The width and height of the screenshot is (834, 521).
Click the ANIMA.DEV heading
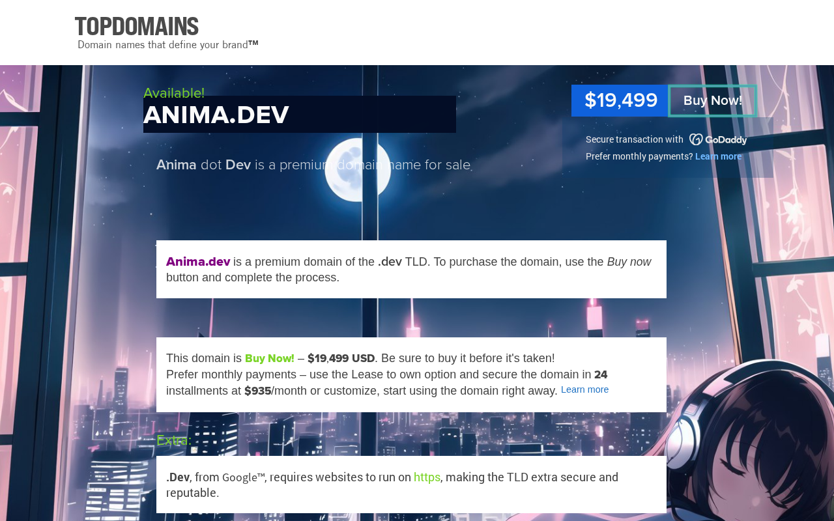(216, 115)
